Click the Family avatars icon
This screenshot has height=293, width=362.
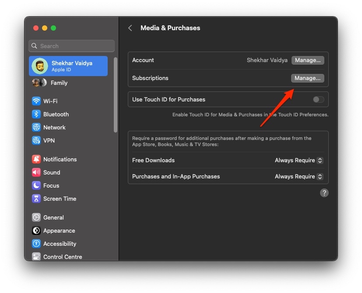click(x=39, y=83)
